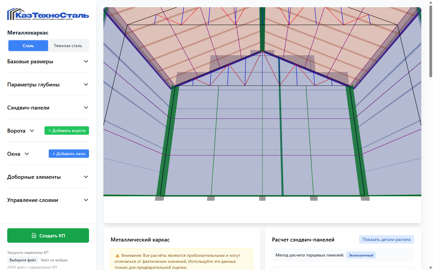Click the Добавить окно button
Viewport: 433px width, 270px height.
[69, 154]
